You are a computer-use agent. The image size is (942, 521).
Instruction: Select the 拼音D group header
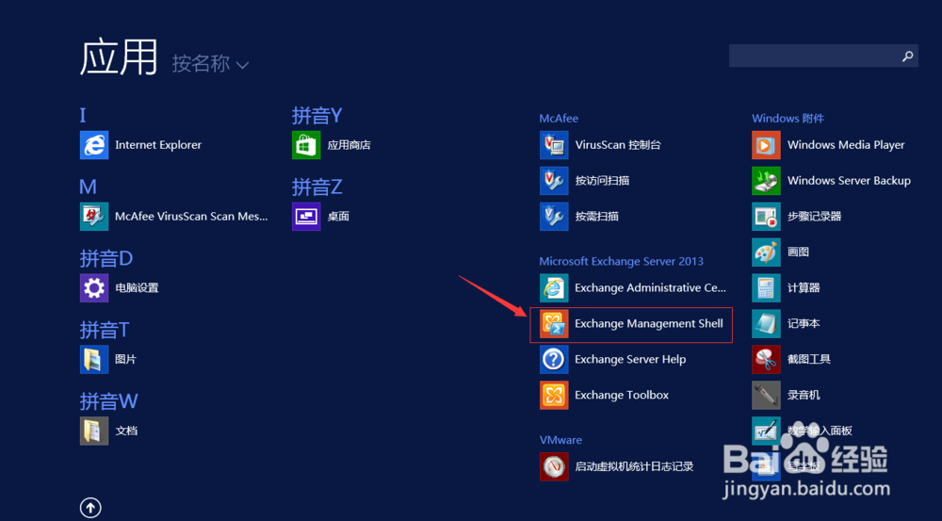pyautogui.click(x=106, y=258)
